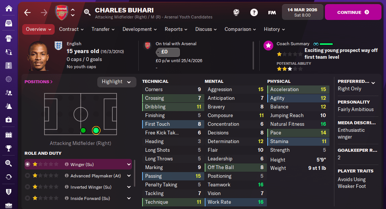Open the Squad shirt icon
This screenshot has height=209, width=386.
[x=9, y=38]
